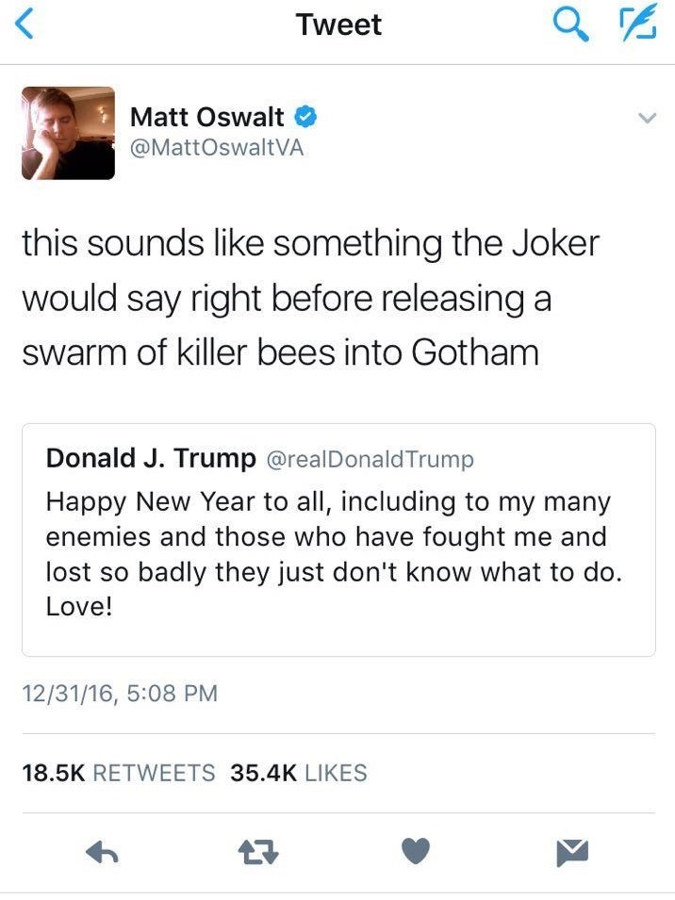Tap the 12/31/16, 5:08 PM timestamp
The height and width of the screenshot is (900, 675).
point(120,695)
